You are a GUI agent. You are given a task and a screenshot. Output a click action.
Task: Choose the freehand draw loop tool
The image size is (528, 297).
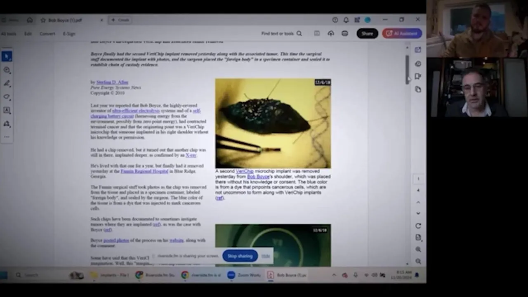(7, 97)
